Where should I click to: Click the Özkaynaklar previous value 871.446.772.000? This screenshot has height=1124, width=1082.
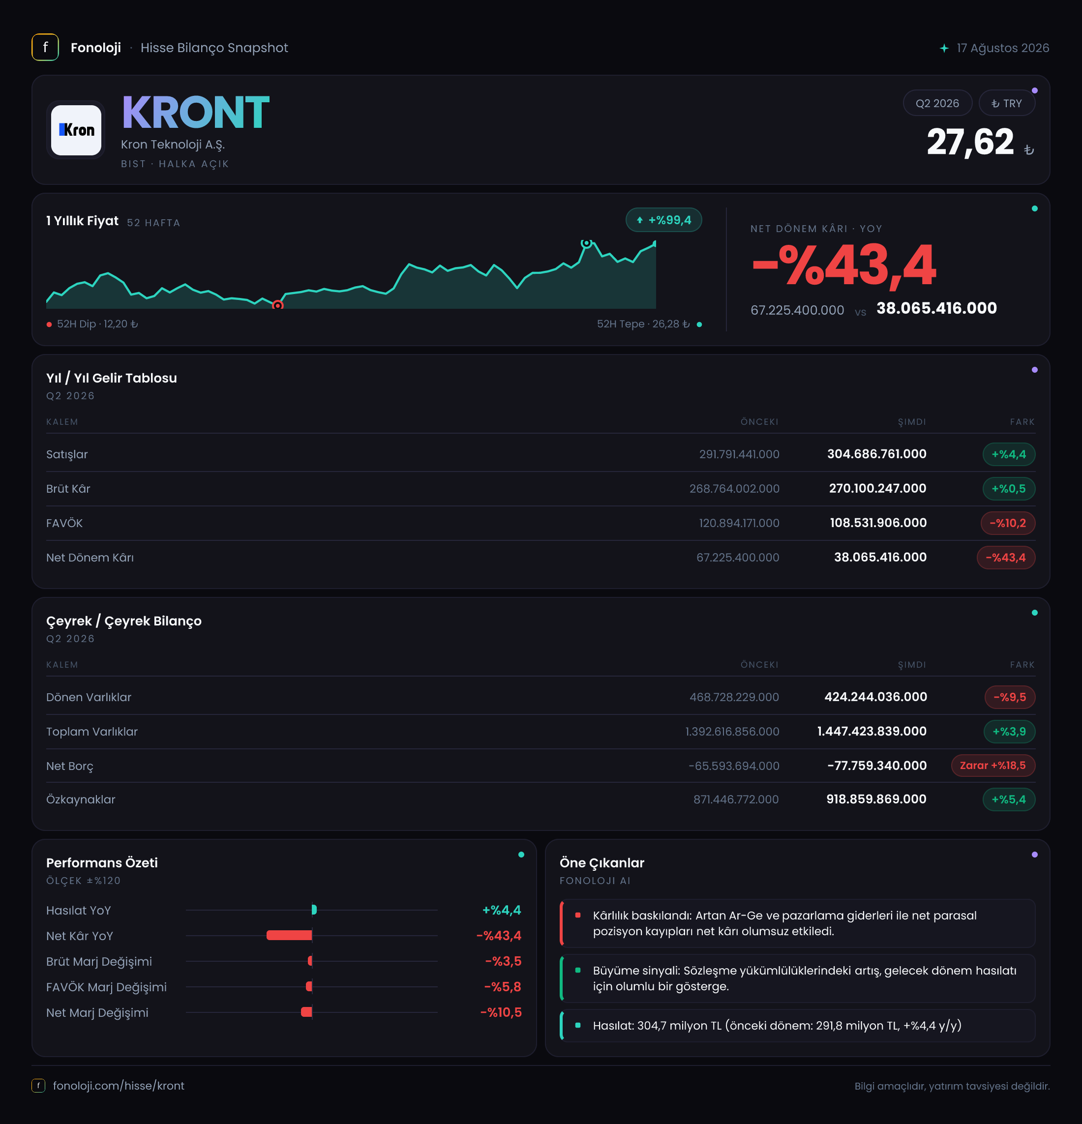click(736, 799)
